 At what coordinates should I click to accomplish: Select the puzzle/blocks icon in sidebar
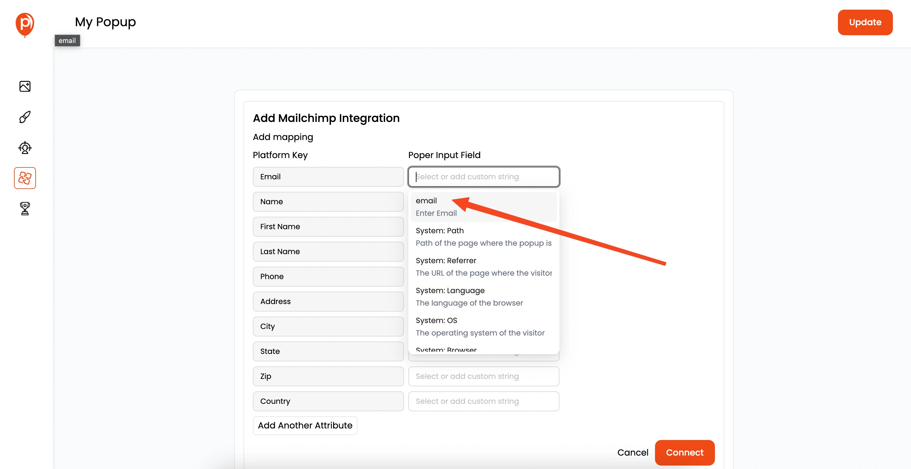25,178
